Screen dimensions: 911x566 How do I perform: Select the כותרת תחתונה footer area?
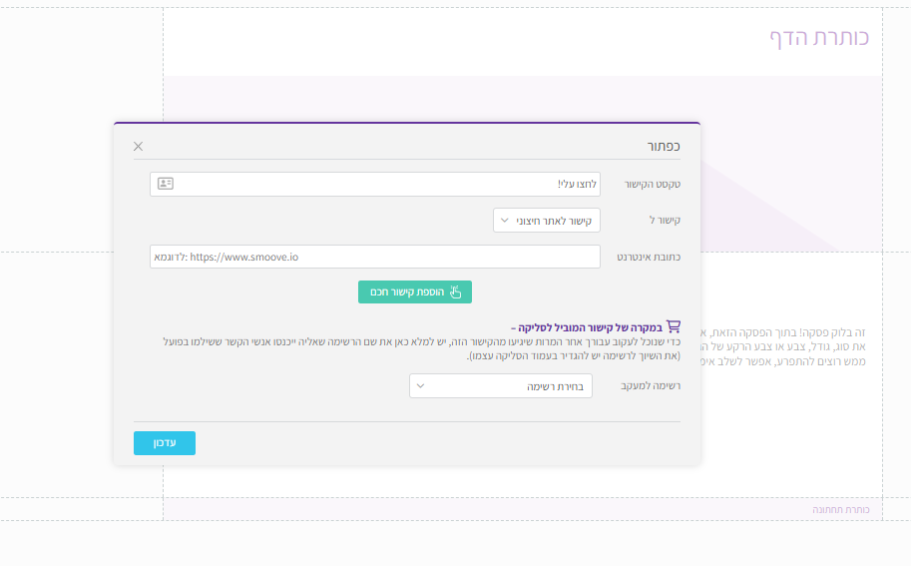click(x=841, y=509)
